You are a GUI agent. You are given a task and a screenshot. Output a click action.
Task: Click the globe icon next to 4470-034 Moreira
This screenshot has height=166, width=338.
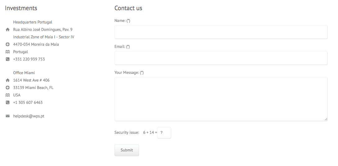click(7, 45)
